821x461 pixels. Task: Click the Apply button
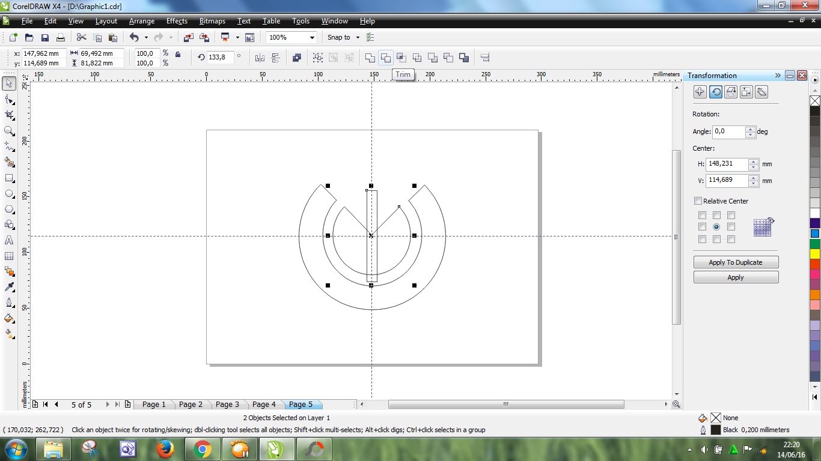[736, 277]
